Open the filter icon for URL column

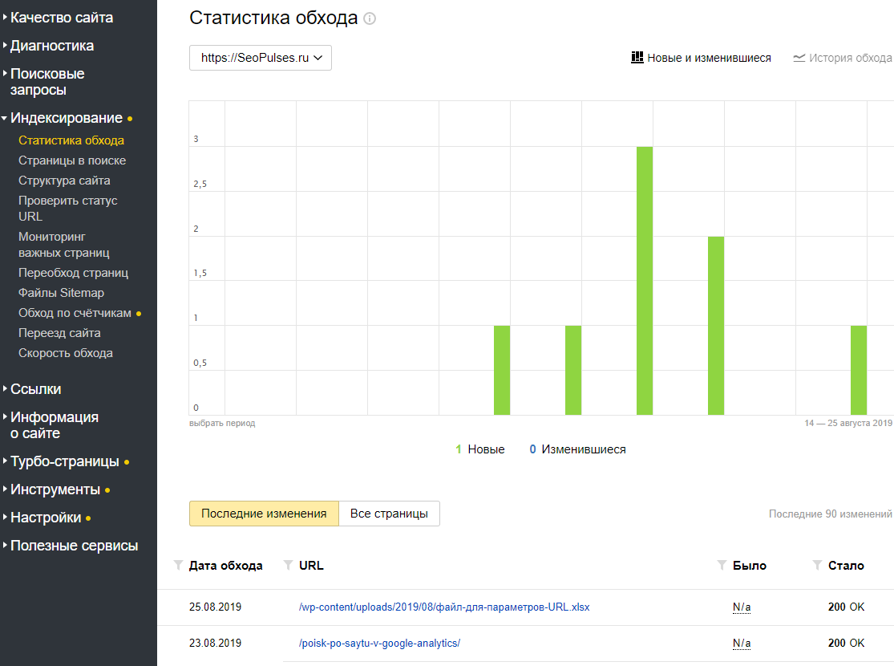pyautogui.click(x=289, y=565)
